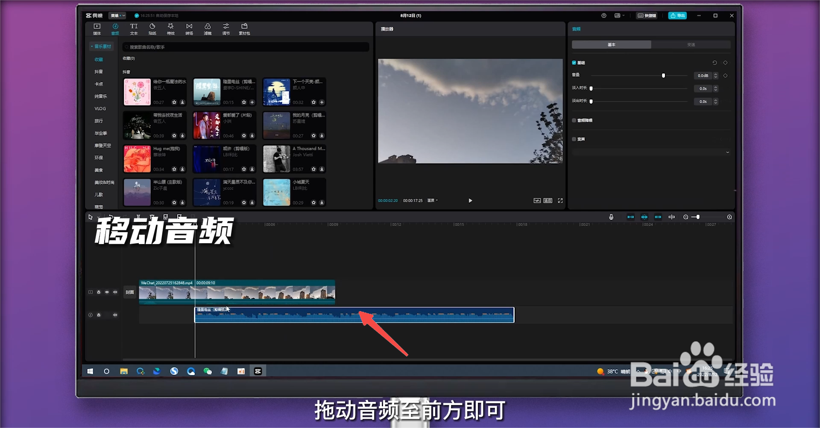Screen dimensions: 820x428
Task: Open the 滤镜 filters panel
Action: tap(208, 29)
